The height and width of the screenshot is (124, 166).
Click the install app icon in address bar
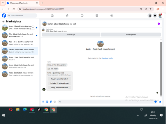point(146,9)
